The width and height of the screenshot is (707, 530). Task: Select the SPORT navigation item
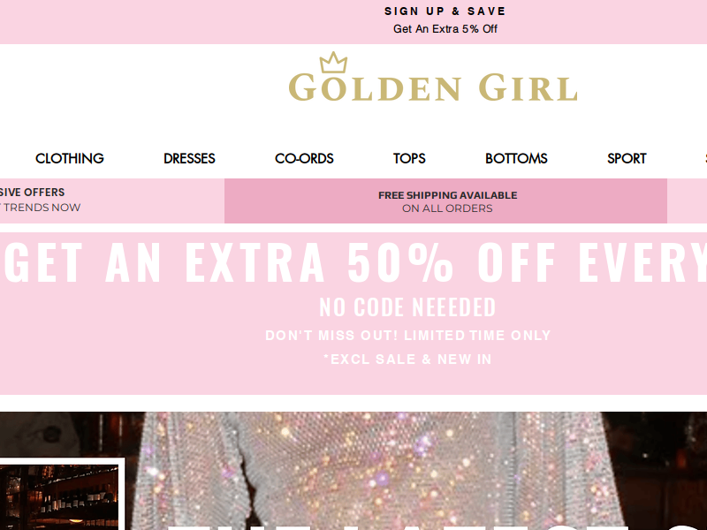[x=627, y=158]
